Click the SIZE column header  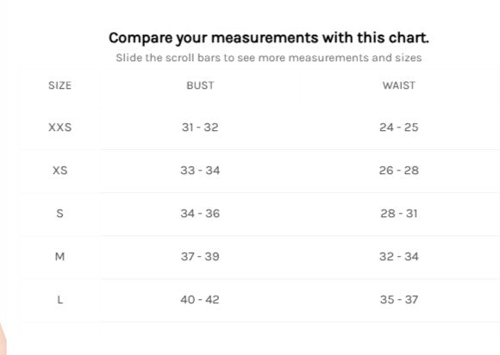click(x=60, y=85)
